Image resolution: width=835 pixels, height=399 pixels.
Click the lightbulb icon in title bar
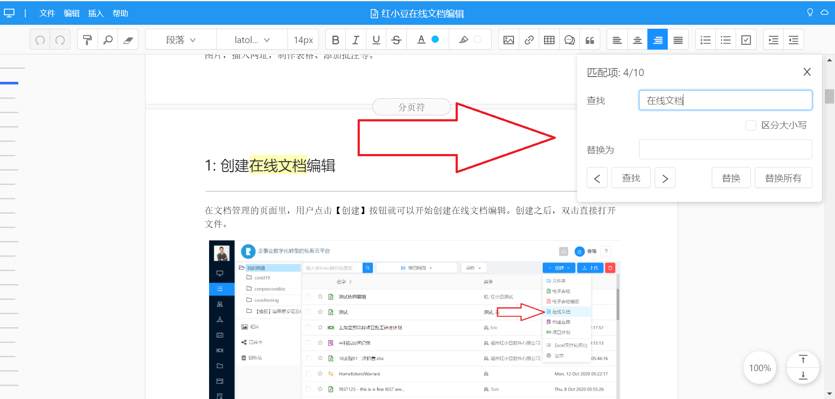810,12
